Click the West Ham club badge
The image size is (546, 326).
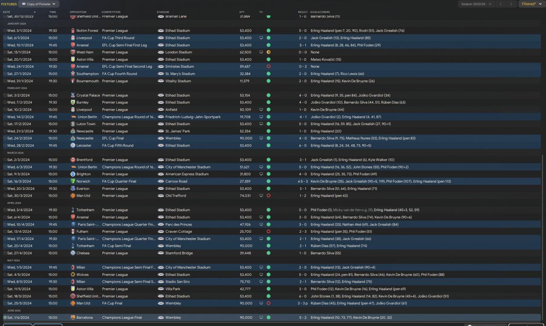[73, 52]
